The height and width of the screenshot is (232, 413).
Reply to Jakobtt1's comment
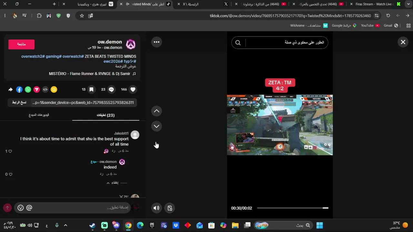pyautogui.click(x=114, y=151)
